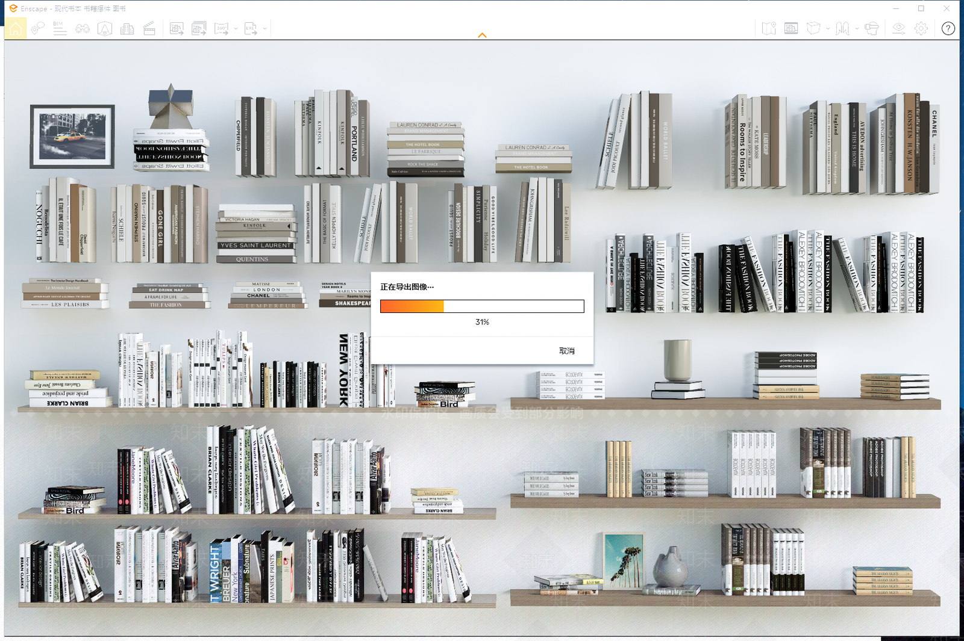Screen dimensions: 964x641
Task: Click the batch rendering export icon
Action: [x=199, y=28]
